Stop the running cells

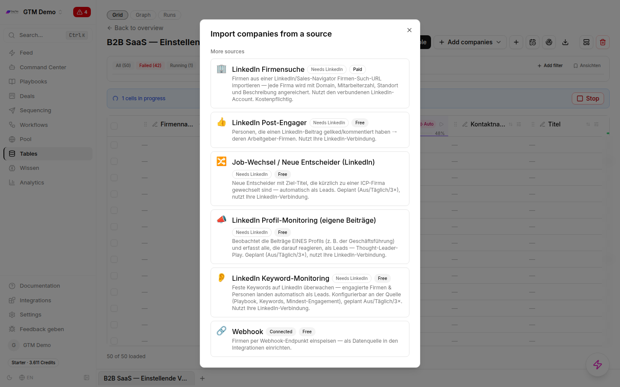[x=588, y=98]
